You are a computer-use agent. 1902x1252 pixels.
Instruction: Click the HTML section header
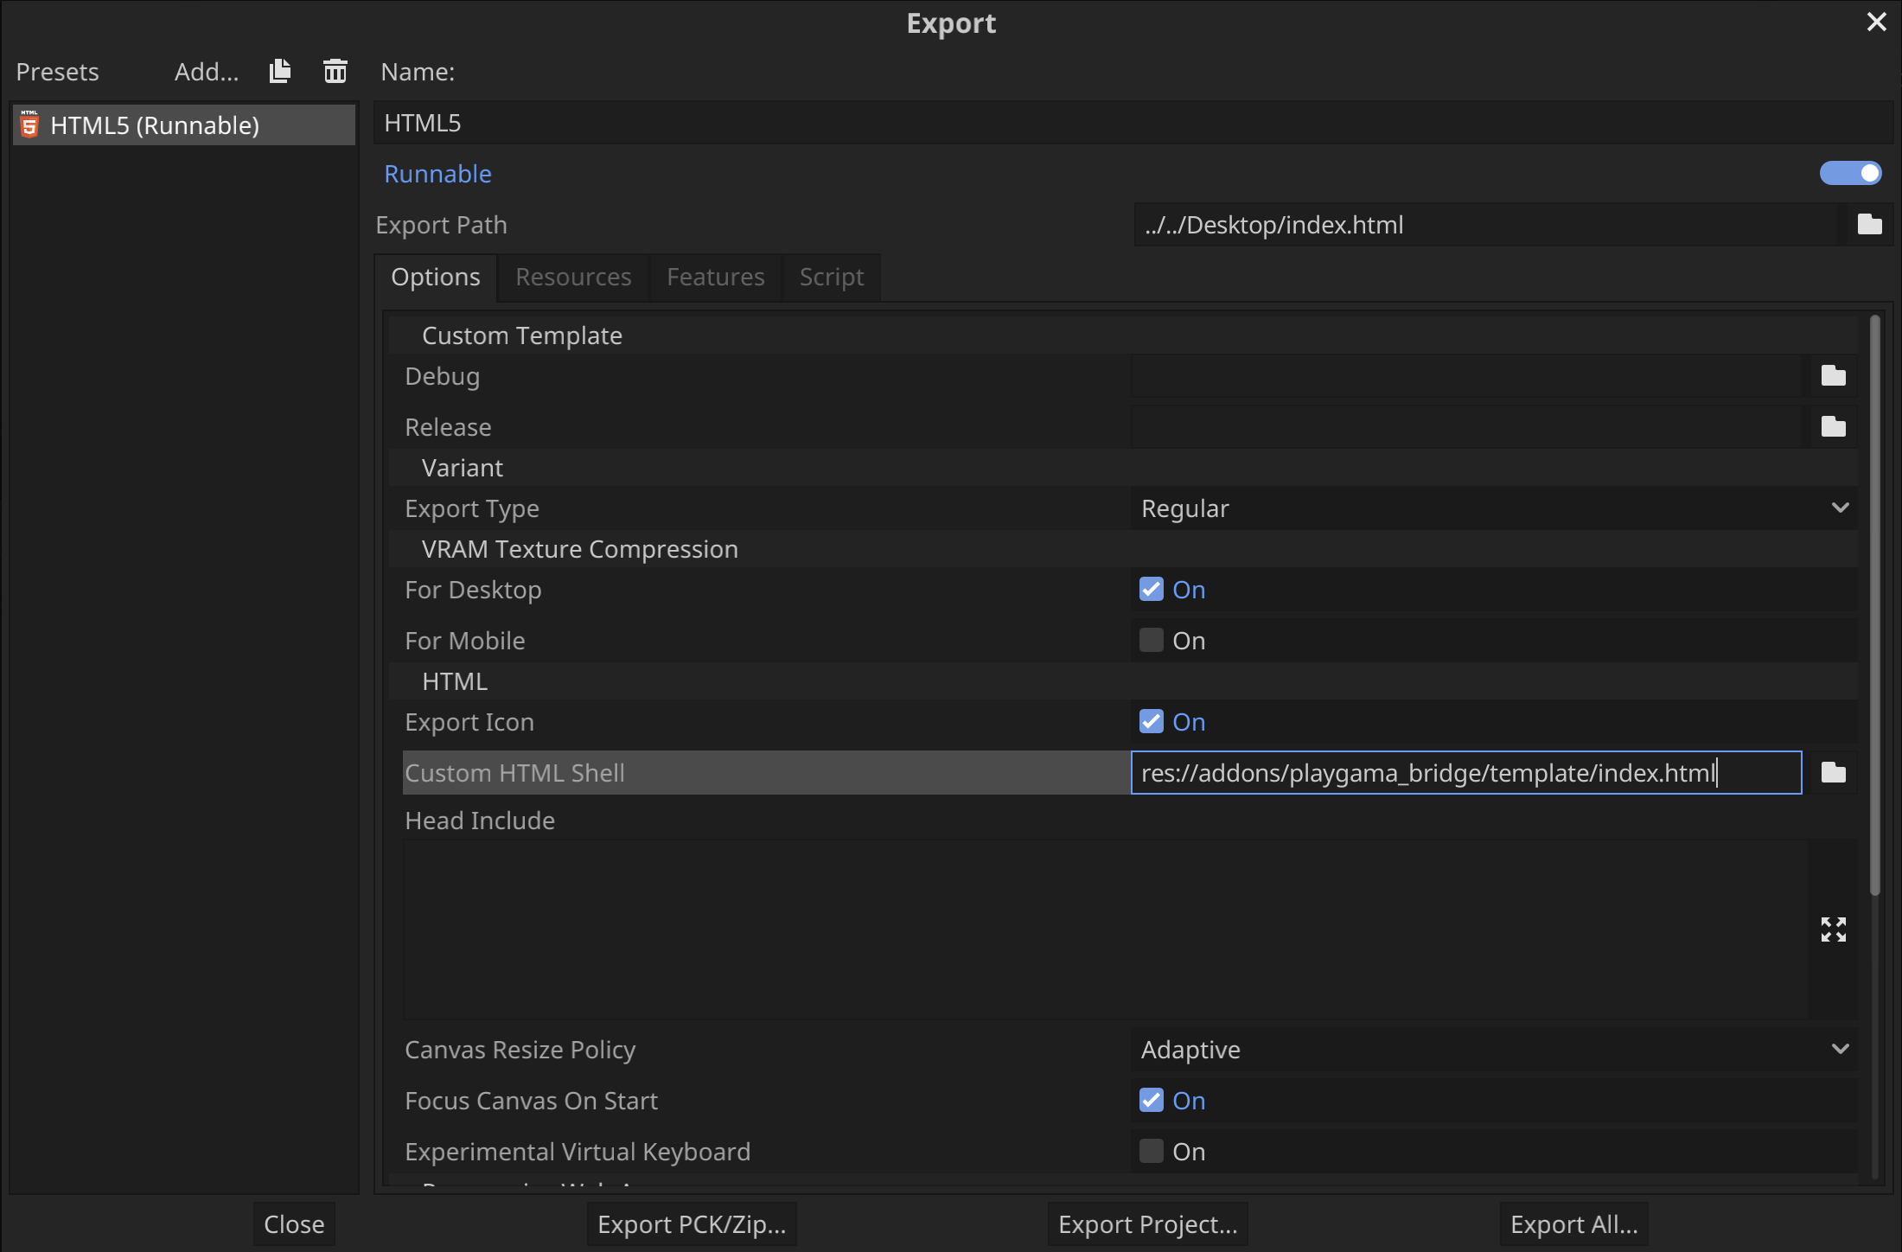coord(1123,681)
